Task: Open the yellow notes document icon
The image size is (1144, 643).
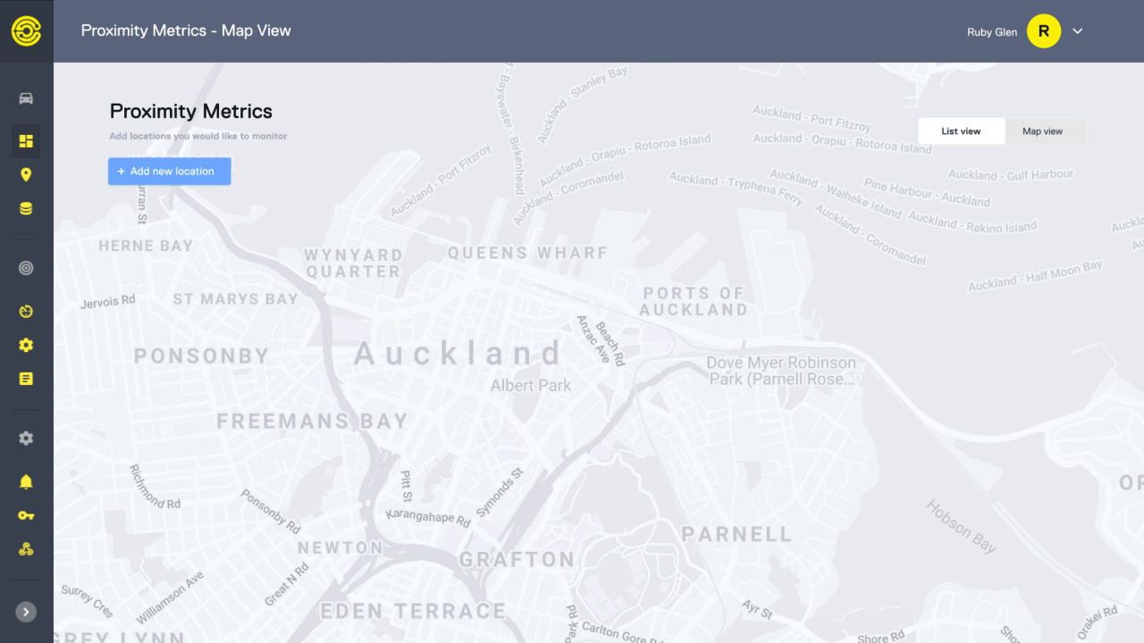Action: pos(26,379)
